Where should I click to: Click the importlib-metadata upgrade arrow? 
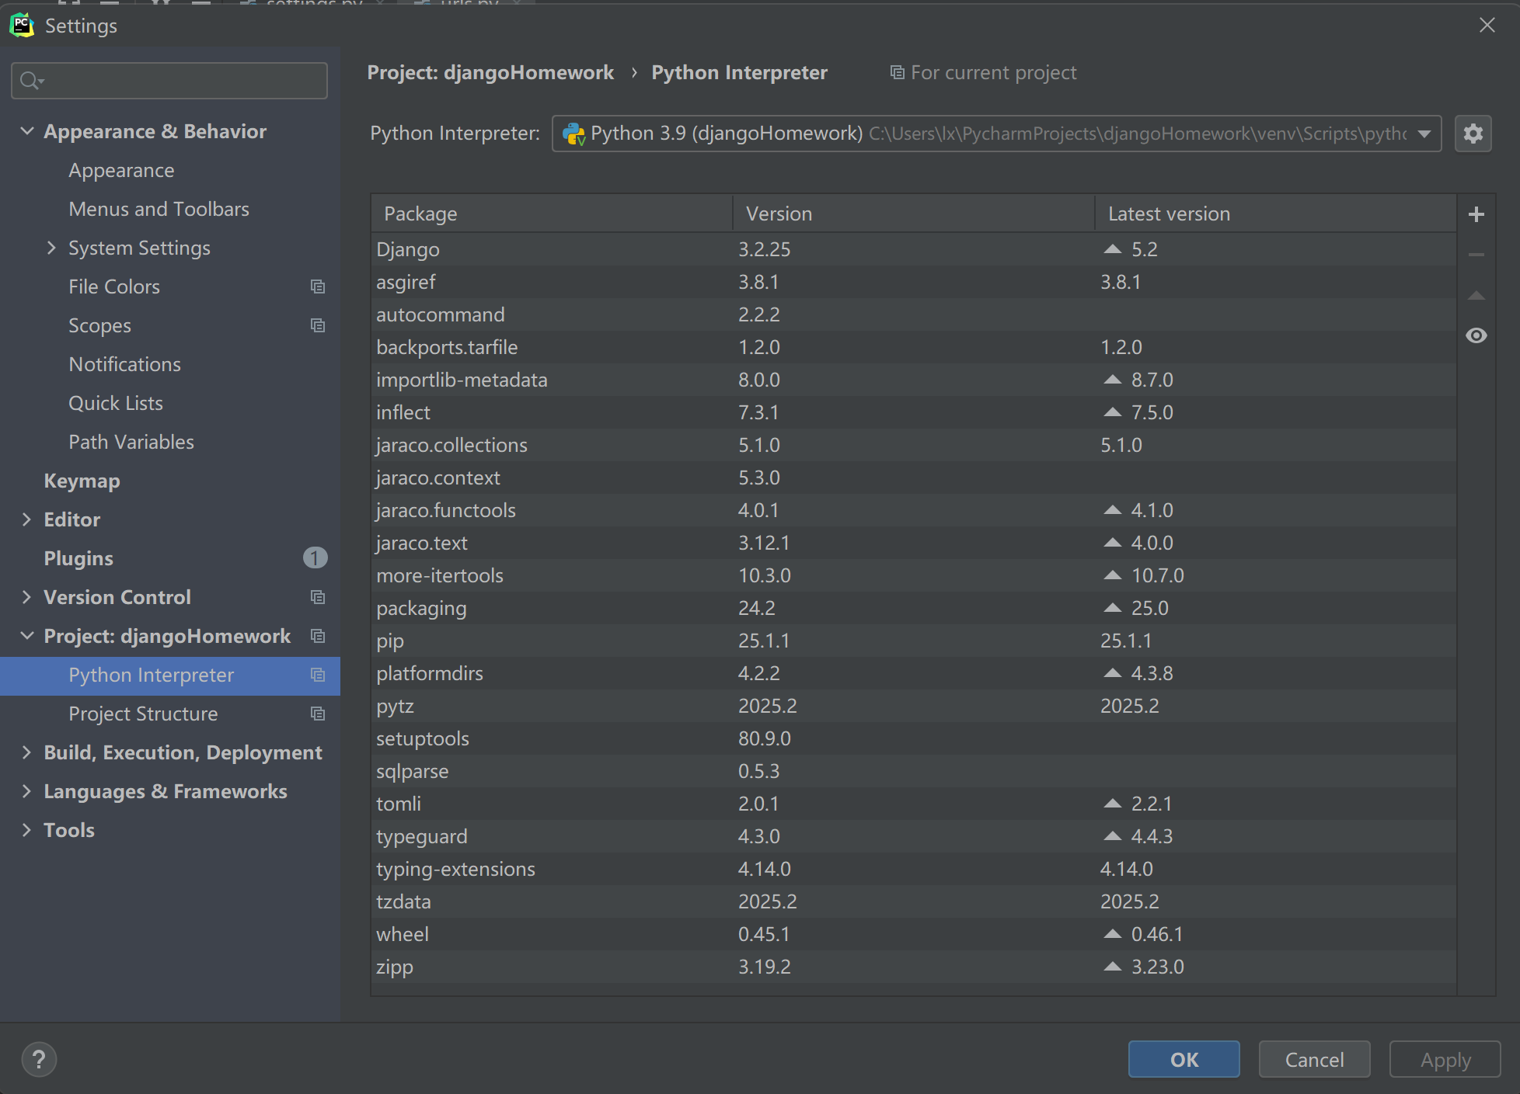coord(1113,380)
